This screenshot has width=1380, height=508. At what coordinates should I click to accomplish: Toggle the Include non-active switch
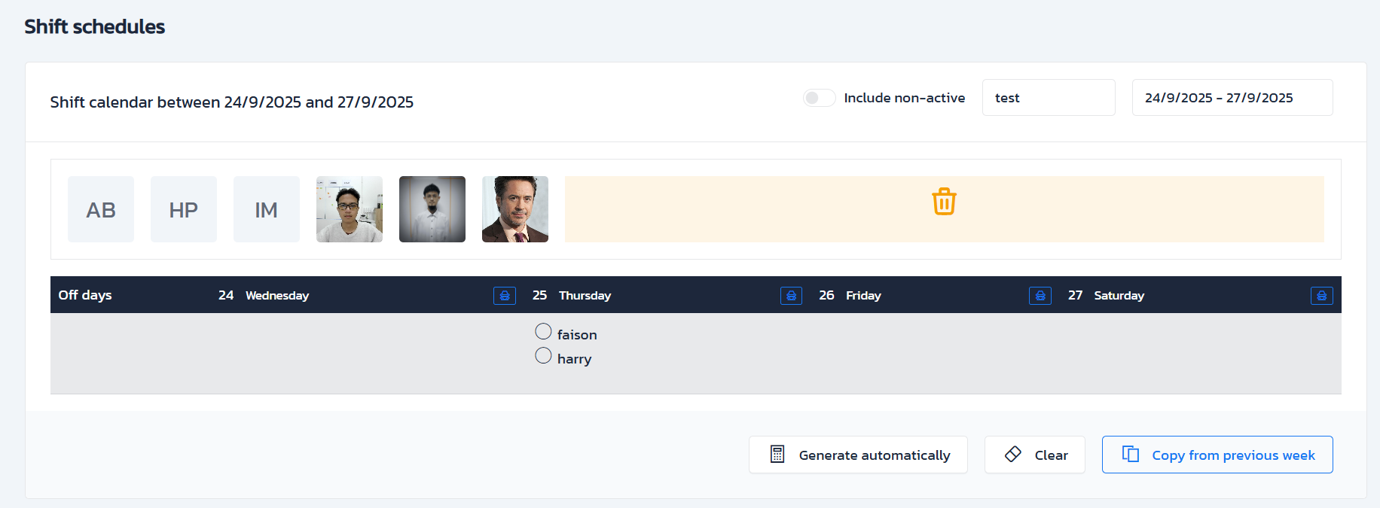click(819, 98)
